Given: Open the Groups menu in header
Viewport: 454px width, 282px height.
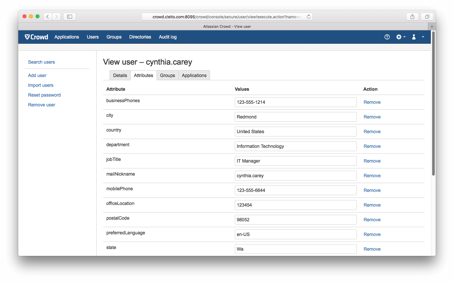Looking at the screenshot, I should (x=114, y=37).
